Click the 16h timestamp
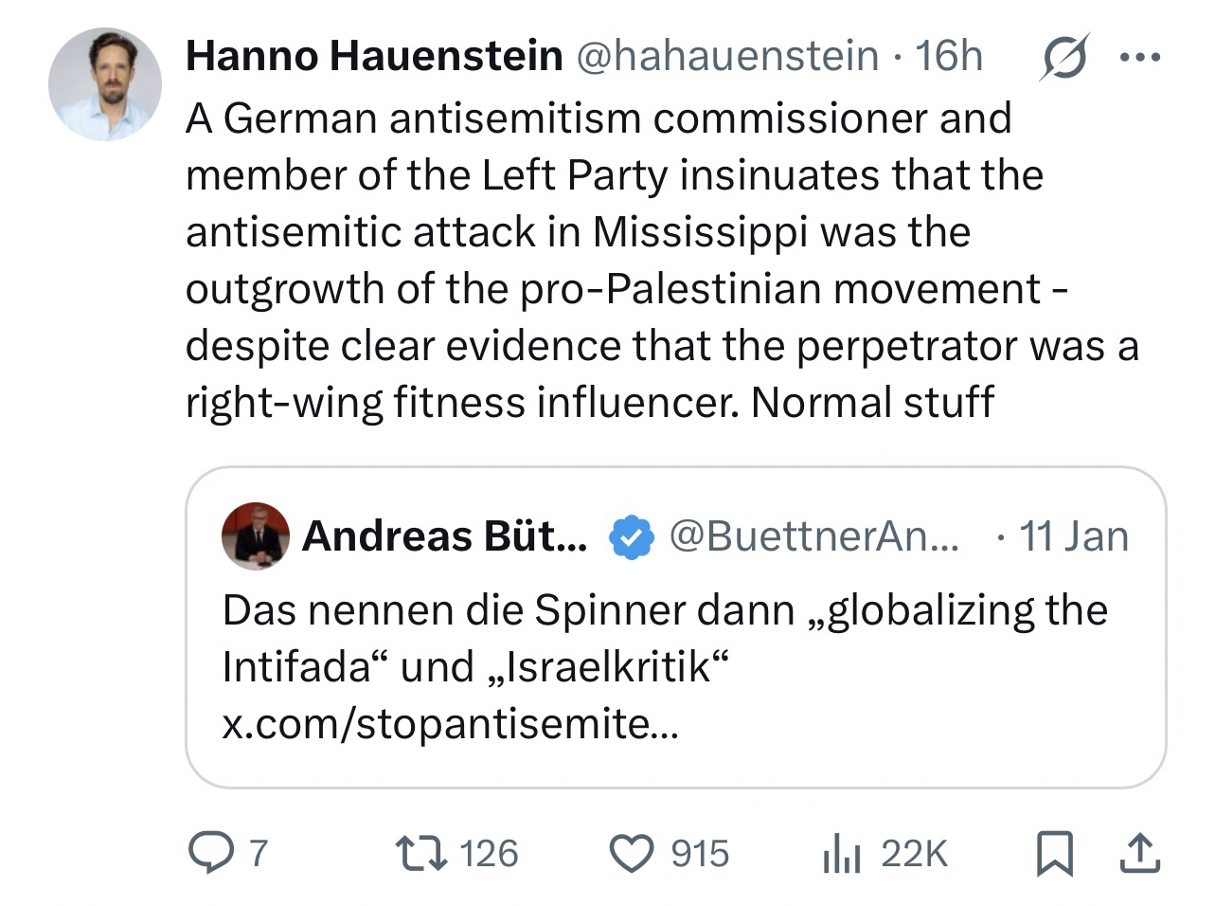The image size is (1215, 906). (949, 57)
